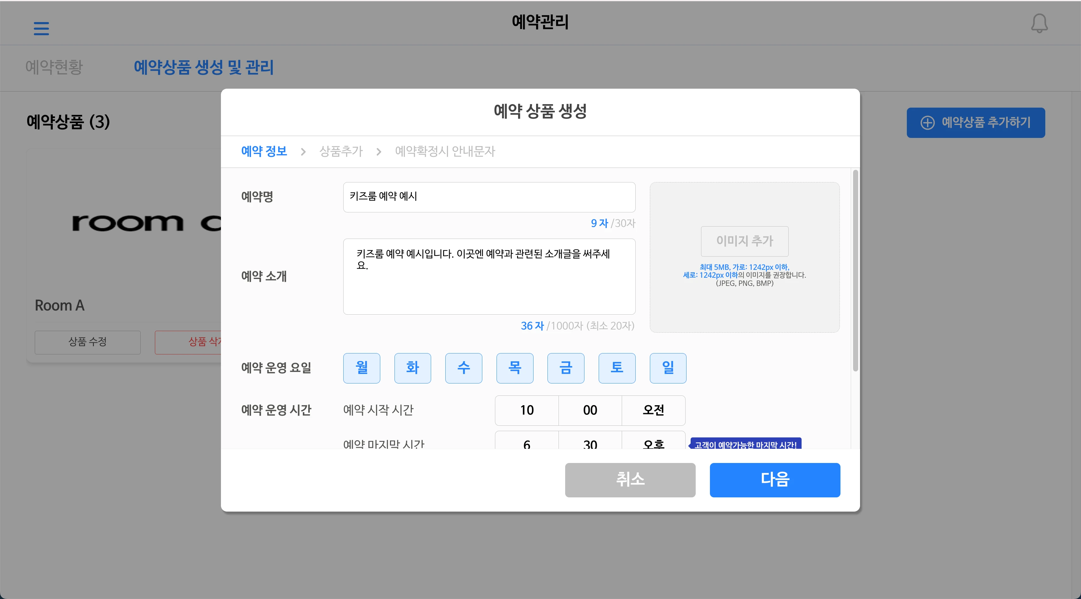
Task: Open the notification bell
Action: [x=1039, y=23]
